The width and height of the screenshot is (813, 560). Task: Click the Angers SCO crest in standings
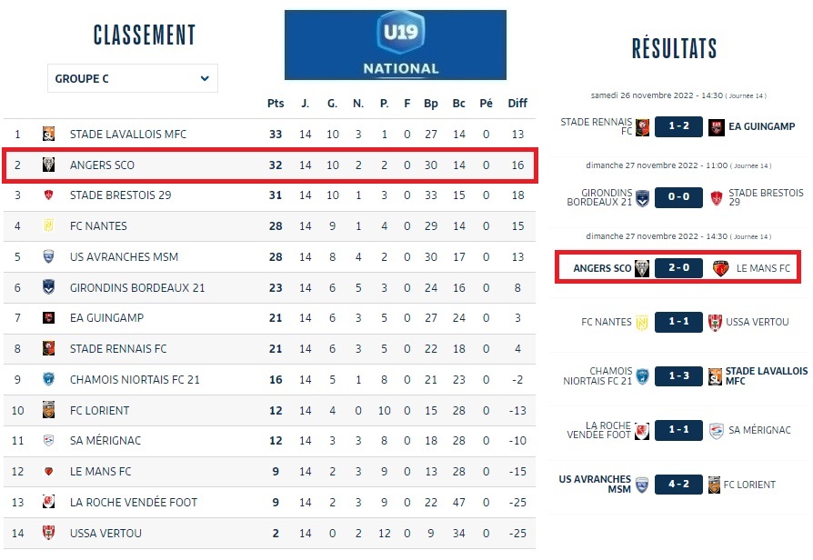[x=49, y=165]
